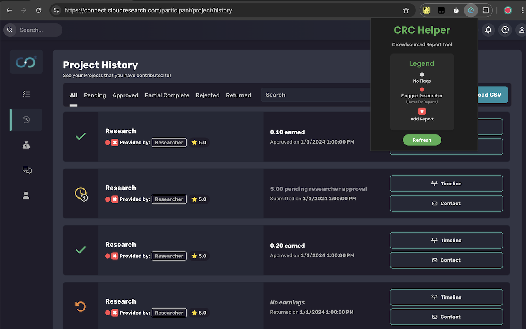The height and width of the screenshot is (329, 526).
Task: Click Refresh in the CRC Helper popup
Action: (422, 140)
